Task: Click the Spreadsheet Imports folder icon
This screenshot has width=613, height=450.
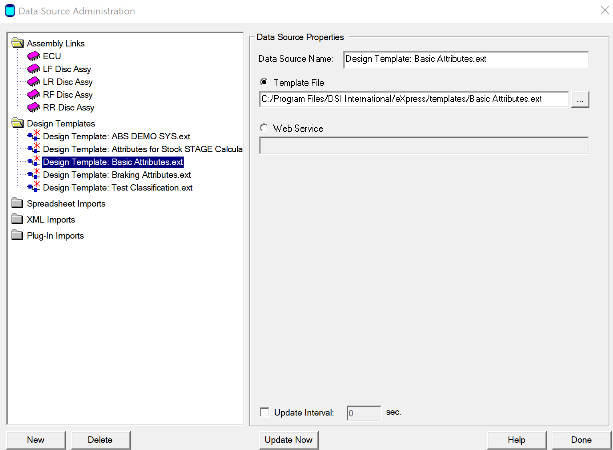Action: pos(17,203)
